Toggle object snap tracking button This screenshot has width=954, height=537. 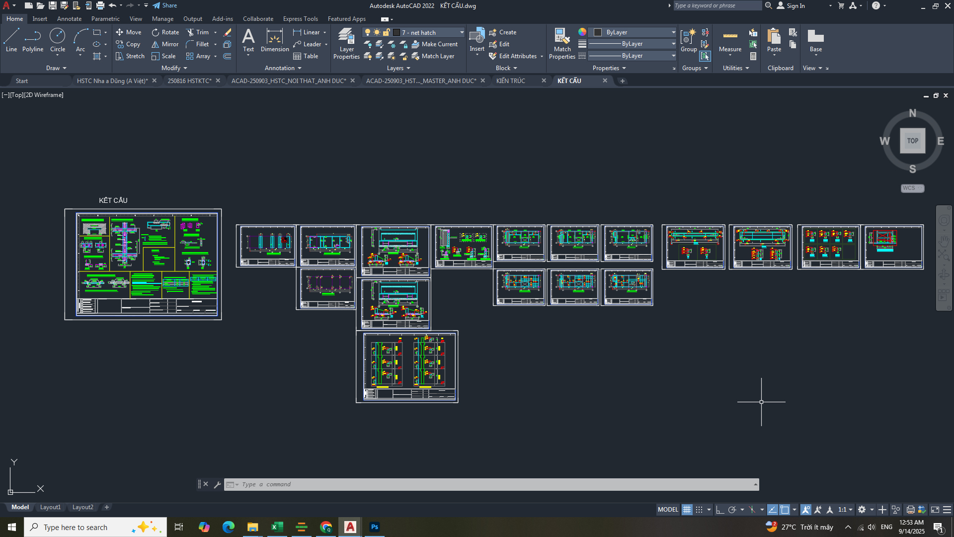coord(772,510)
